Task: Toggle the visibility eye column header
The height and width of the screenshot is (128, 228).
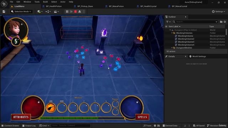Action: pos(166,27)
